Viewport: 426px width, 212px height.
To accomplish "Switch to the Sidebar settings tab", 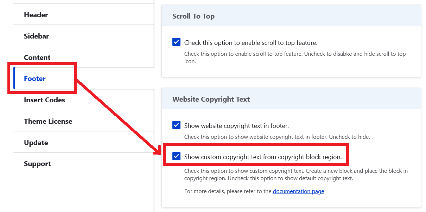I will tap(37, 36).
